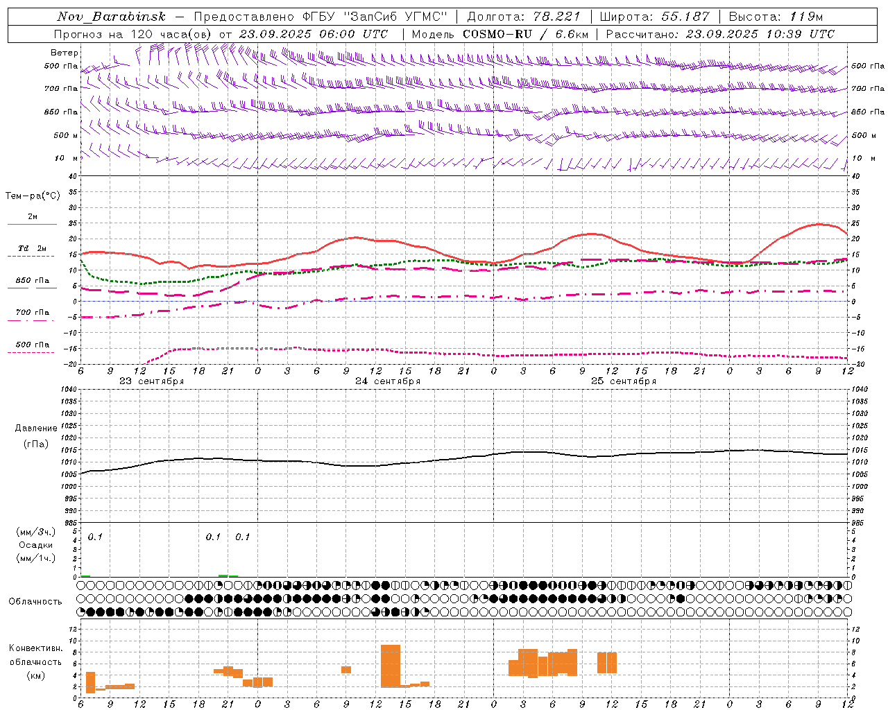Click the latitude value Широта: 55.187
Image resolution: width=888 pixels, height=710 pixels.
[654, 17]
